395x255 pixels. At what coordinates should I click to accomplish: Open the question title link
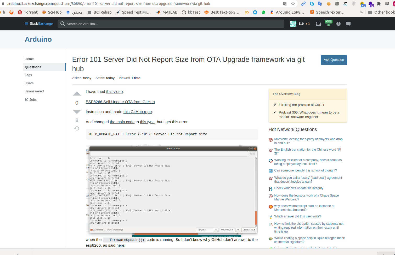pos(188,64)
